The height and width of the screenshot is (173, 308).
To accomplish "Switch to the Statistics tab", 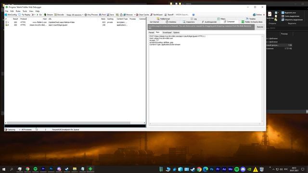I will pos(171,22).
